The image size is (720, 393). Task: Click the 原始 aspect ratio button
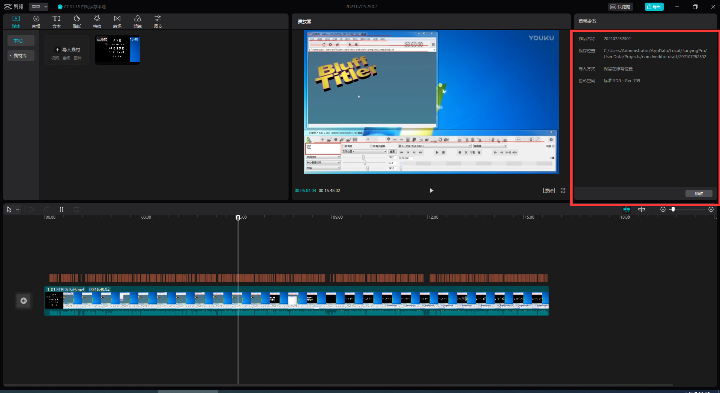[549, 190]
